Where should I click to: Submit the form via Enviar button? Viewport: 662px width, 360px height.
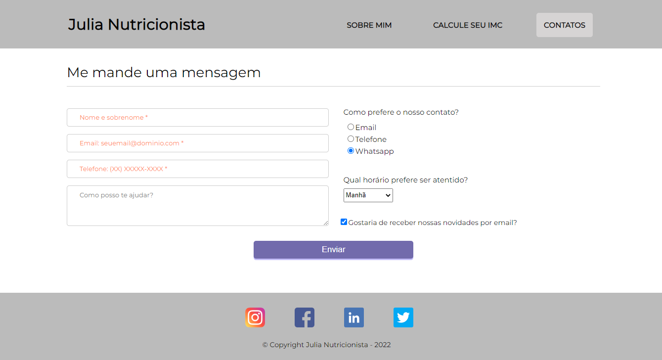[x=333, y=250]
